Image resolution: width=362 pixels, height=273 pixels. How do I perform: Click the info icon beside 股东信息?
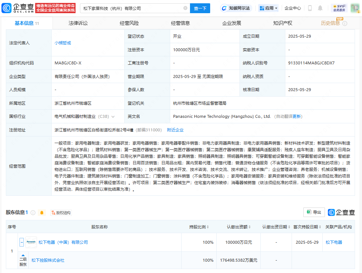coord(33,213)
